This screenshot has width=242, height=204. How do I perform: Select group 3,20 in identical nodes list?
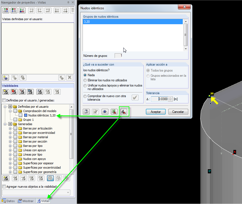[x=133, y=22]
